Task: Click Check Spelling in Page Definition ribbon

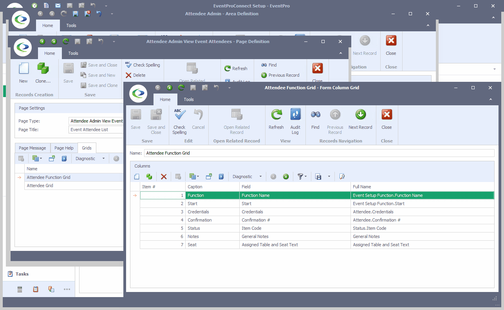Action: (x=143, y=65)
